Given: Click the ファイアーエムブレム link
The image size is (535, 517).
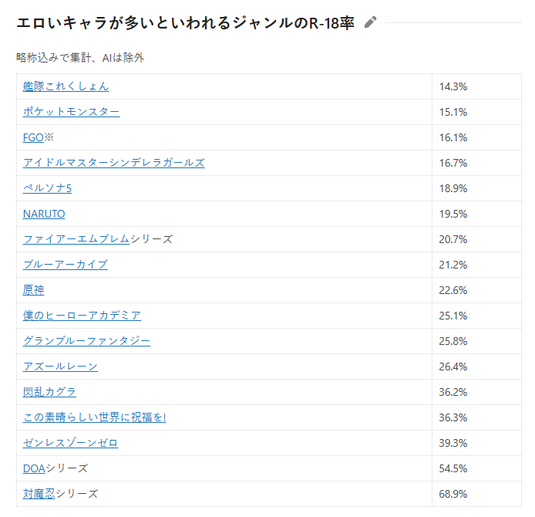Looking at the screenshot, I should tap(76, 239).
